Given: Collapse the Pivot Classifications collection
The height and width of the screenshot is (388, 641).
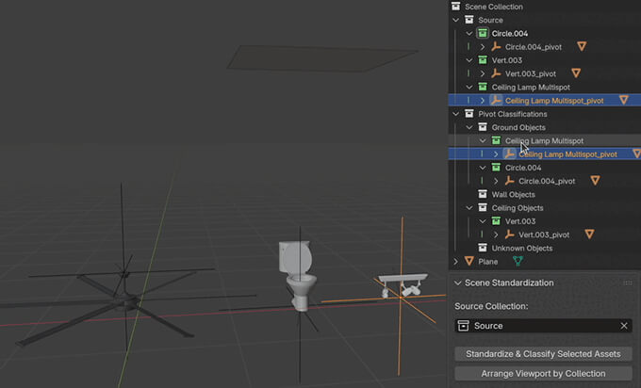Looking at the screenshot, I should tap(457, 114).
